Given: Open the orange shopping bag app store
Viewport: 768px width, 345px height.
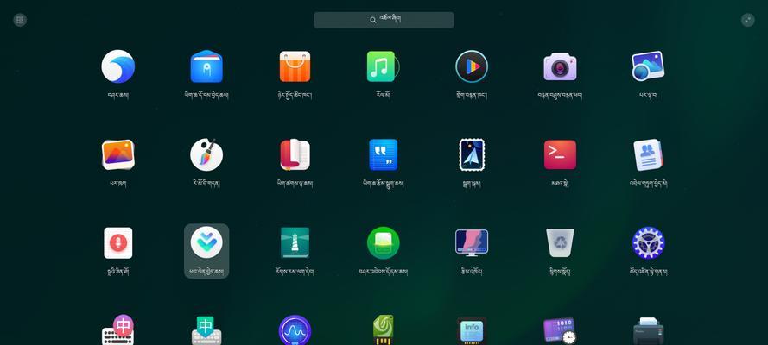Looking at the screenshot, I should [x=295, y=66].
